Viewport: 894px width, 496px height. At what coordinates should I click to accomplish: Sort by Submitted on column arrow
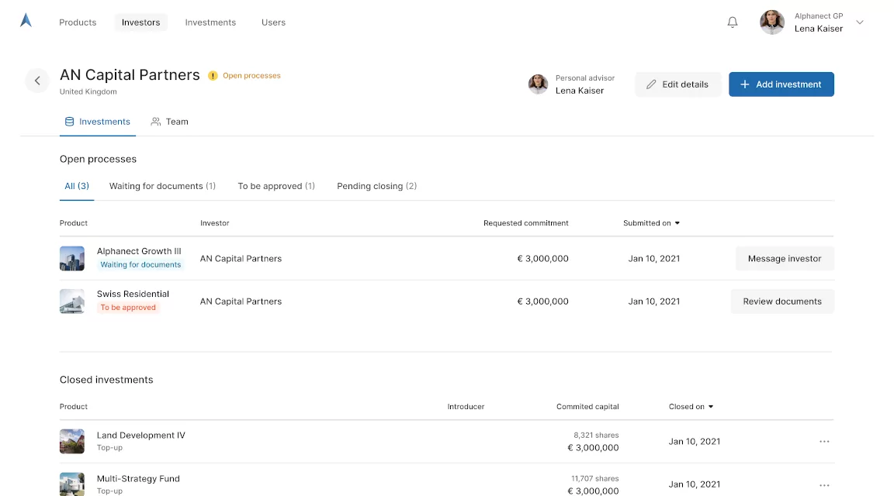[x=677, y=223]
